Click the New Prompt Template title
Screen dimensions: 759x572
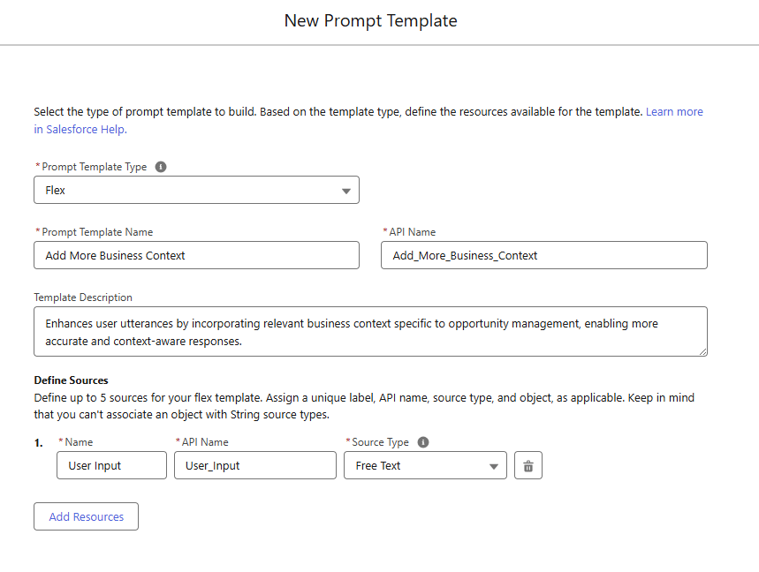(370, 20)
